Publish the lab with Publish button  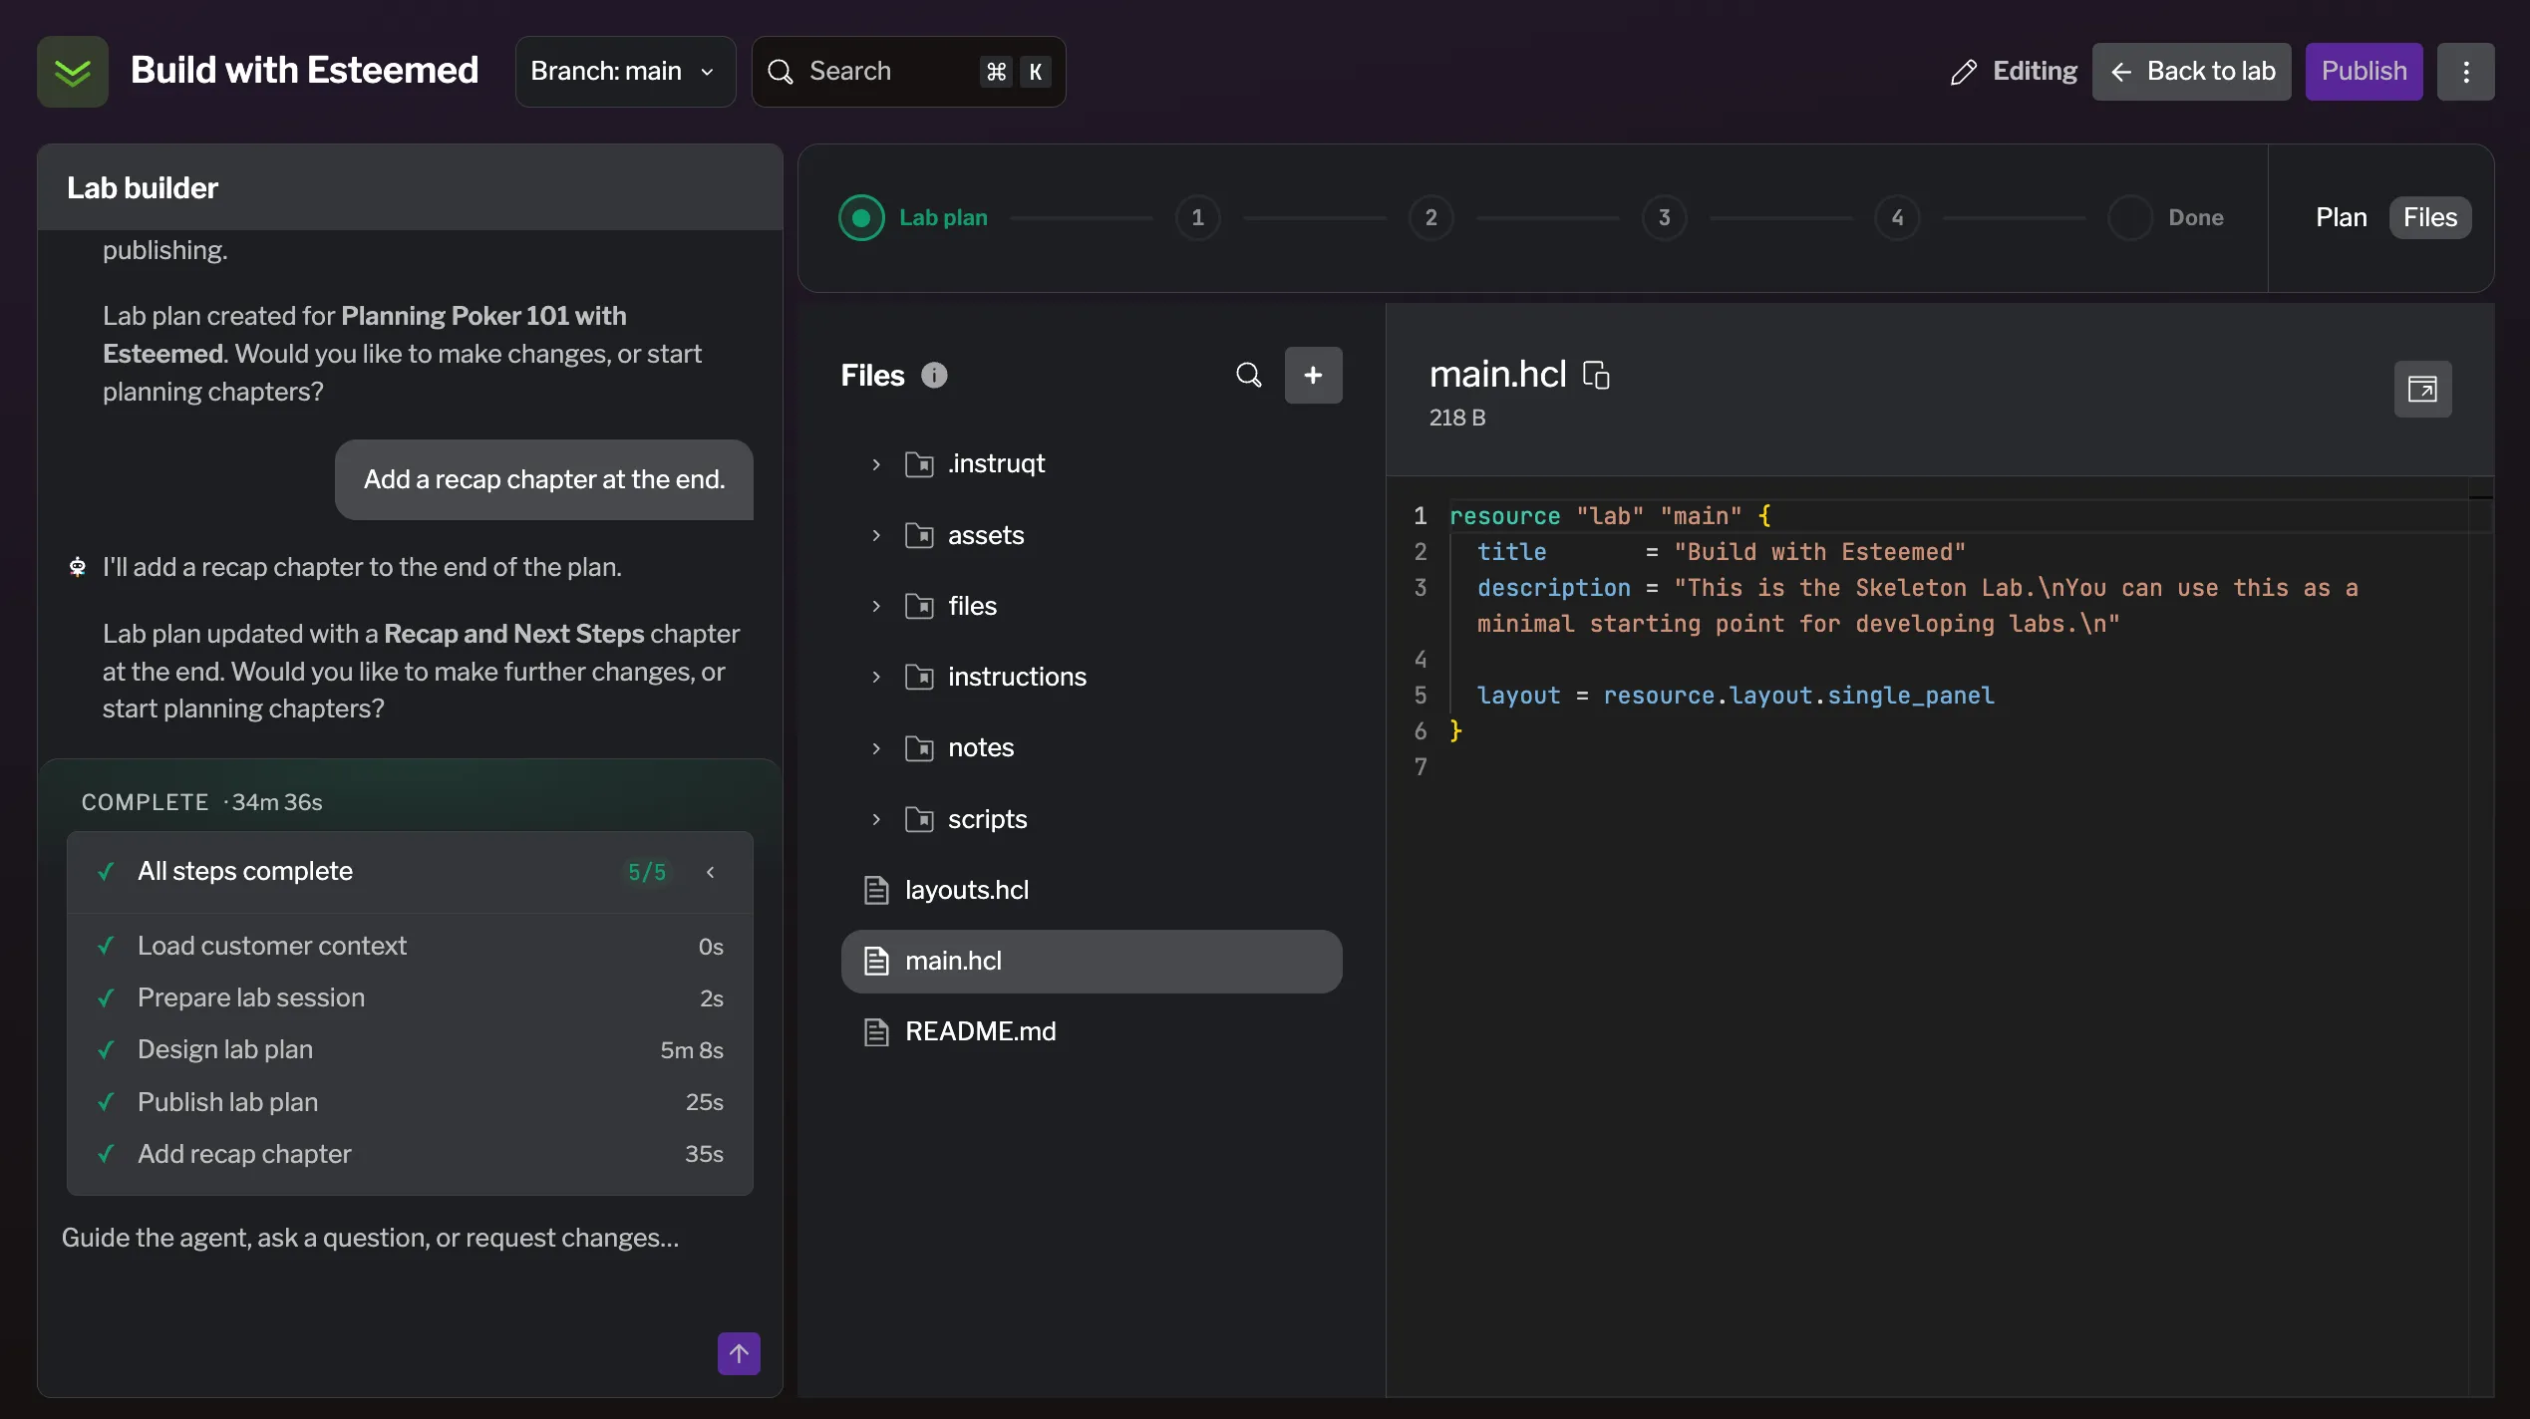coord(2364,72)
